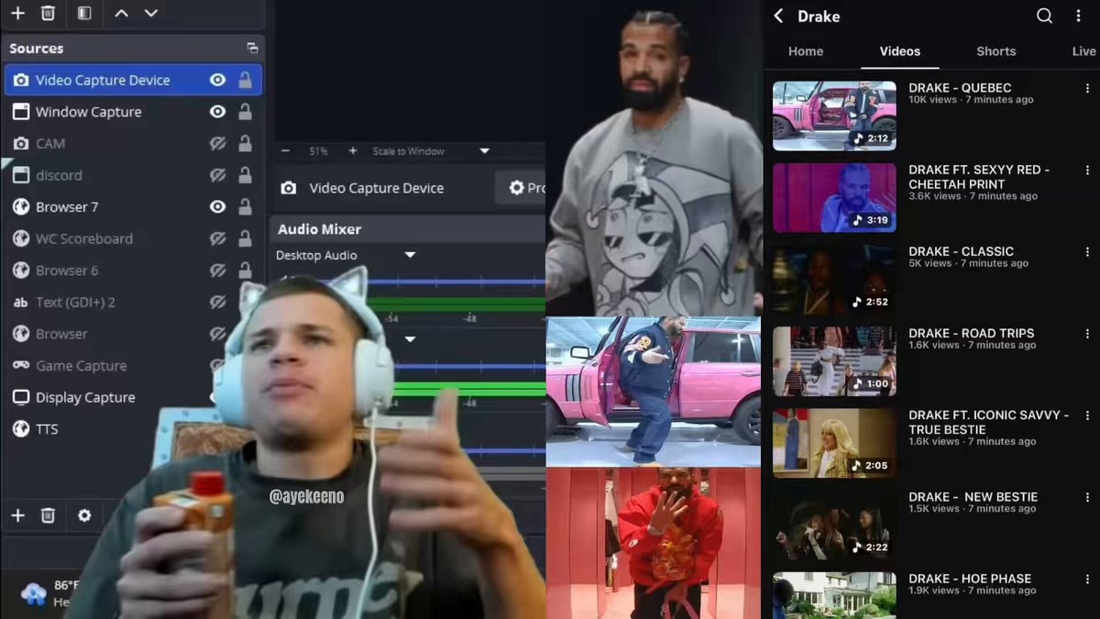Show Browser 6 via eye icon
Screen dimensions: 1100x619
(x=217, y=271)
